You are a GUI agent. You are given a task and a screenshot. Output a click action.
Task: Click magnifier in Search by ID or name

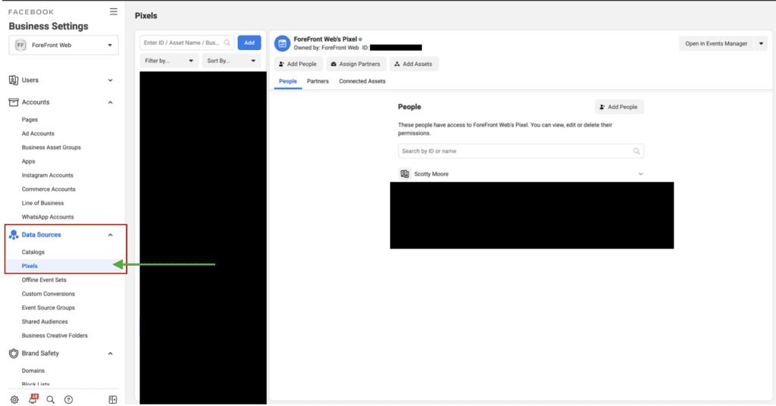coord(637,151)
